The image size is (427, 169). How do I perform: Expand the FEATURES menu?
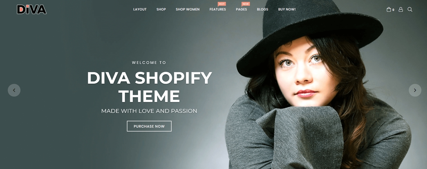click(x=218, y=10)
